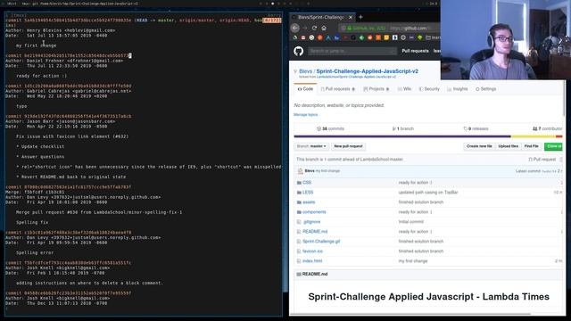Open the Manage topics link
Screen dimensions: 571x321
(305, 115)
